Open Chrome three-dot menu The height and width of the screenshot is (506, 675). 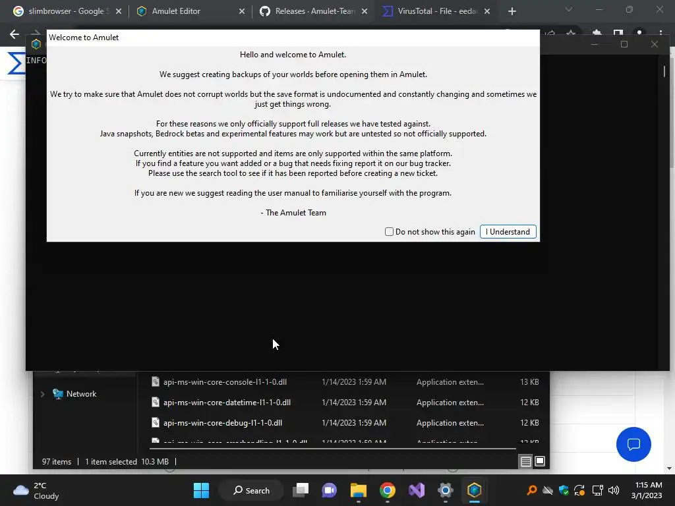[x=660, y=33]
